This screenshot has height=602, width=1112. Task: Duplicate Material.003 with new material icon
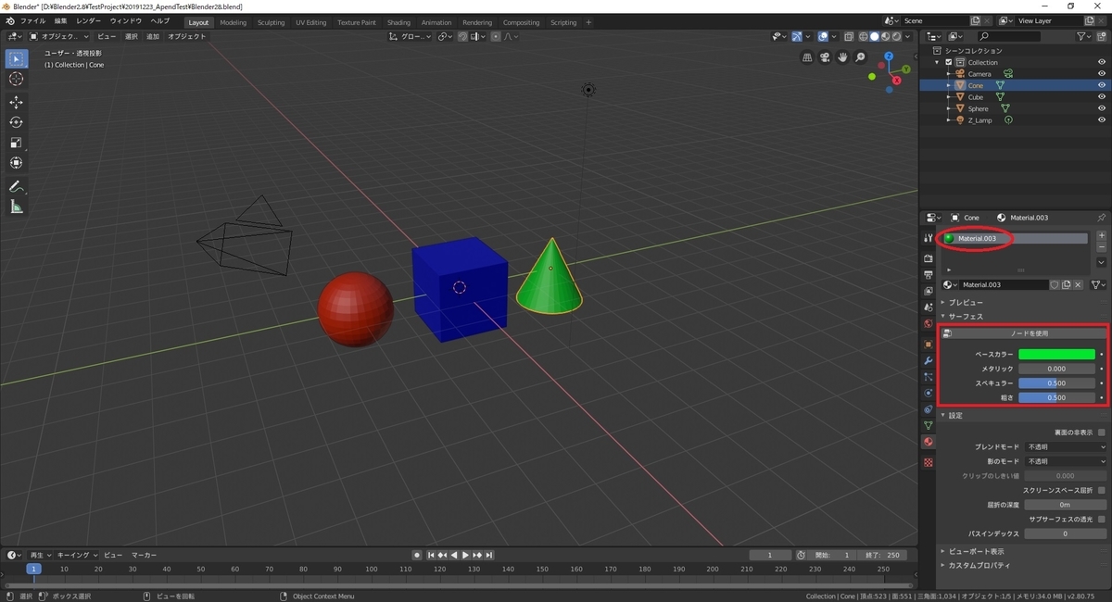(1066, 284)
